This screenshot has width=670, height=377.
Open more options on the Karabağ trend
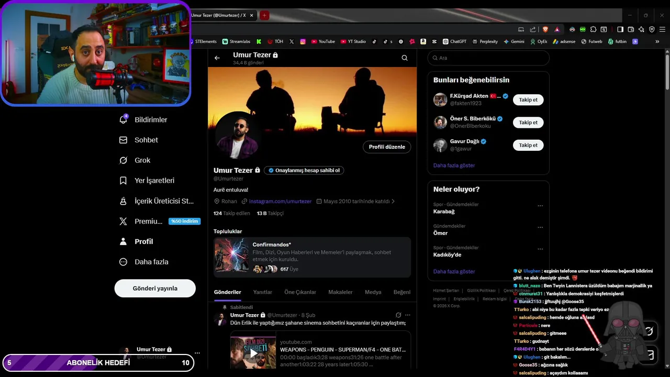point(540,206)
